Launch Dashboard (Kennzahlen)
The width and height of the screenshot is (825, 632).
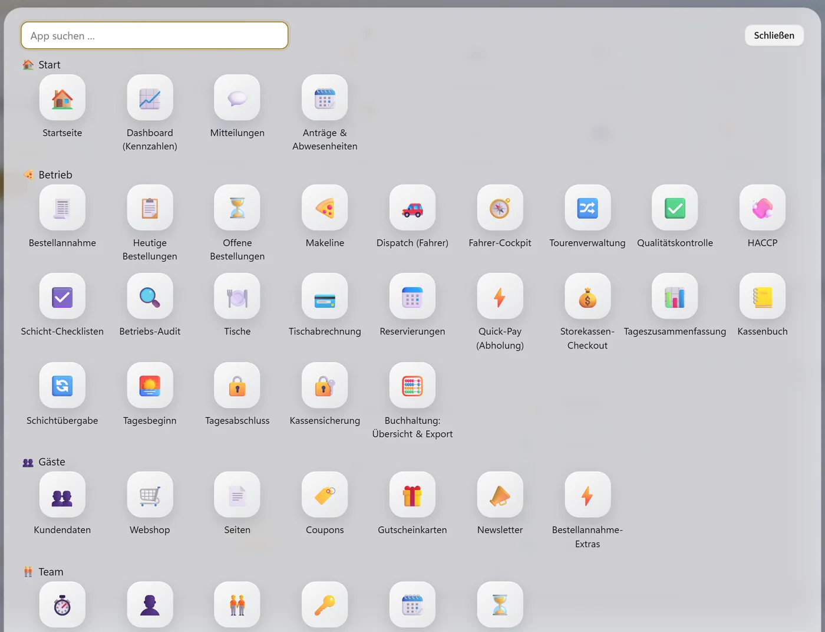click(x=150, y=98)
